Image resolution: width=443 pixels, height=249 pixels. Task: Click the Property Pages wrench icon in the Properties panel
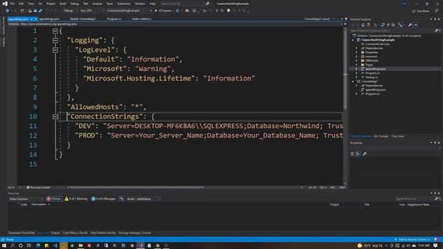point(365,154)
